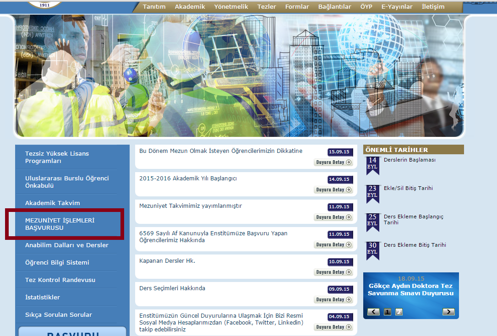497x336 pixels.
Task: Click the engineering banner image
Action: point(240,76)
